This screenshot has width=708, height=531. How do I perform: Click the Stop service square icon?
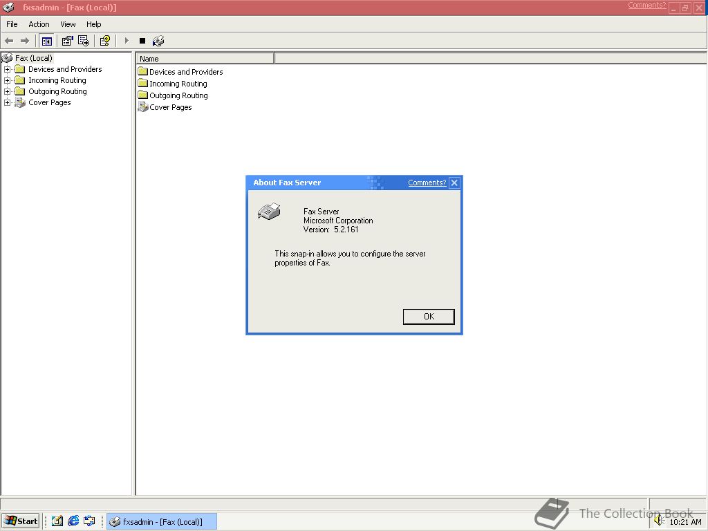(x=142, y=41)
